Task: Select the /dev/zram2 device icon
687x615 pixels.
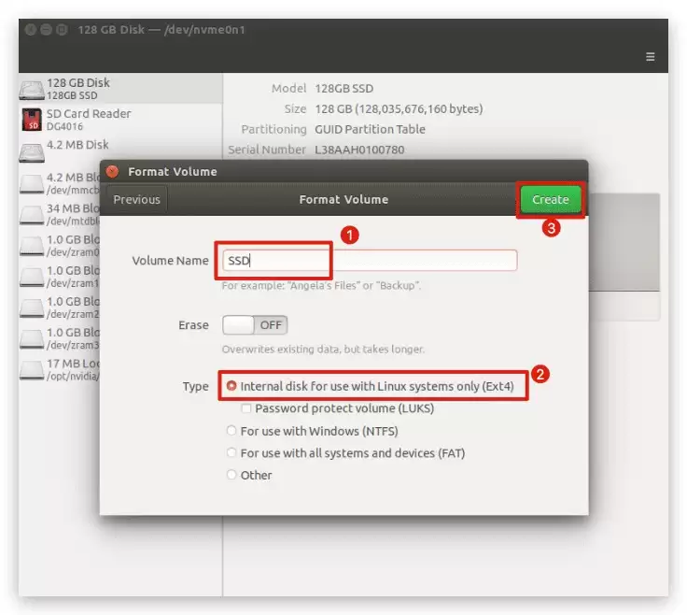Action: (32, 307)
